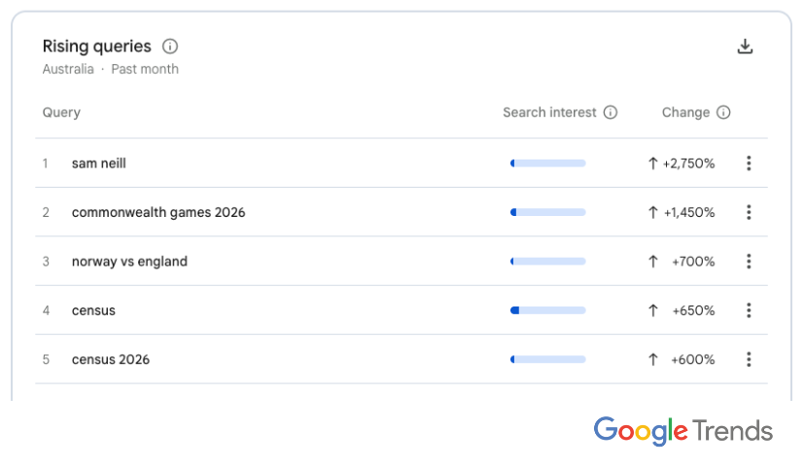Click the Change column header
The height and width of the screenshot is (467, 805).
[x=685, y=112]
